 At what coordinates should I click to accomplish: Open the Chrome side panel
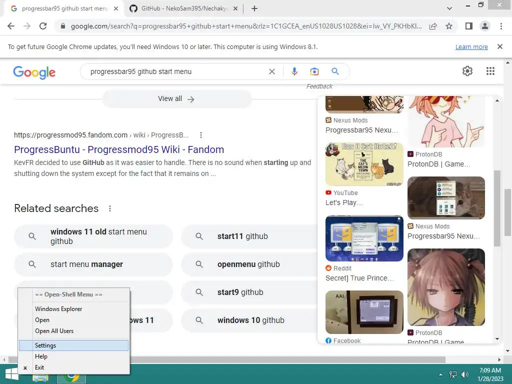469,26
